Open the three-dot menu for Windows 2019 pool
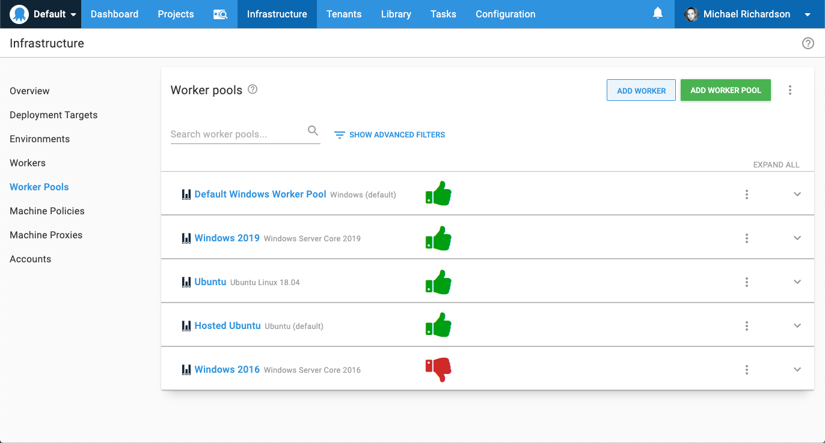The width and height of the screenshot is (825, 443). (747, 238)
